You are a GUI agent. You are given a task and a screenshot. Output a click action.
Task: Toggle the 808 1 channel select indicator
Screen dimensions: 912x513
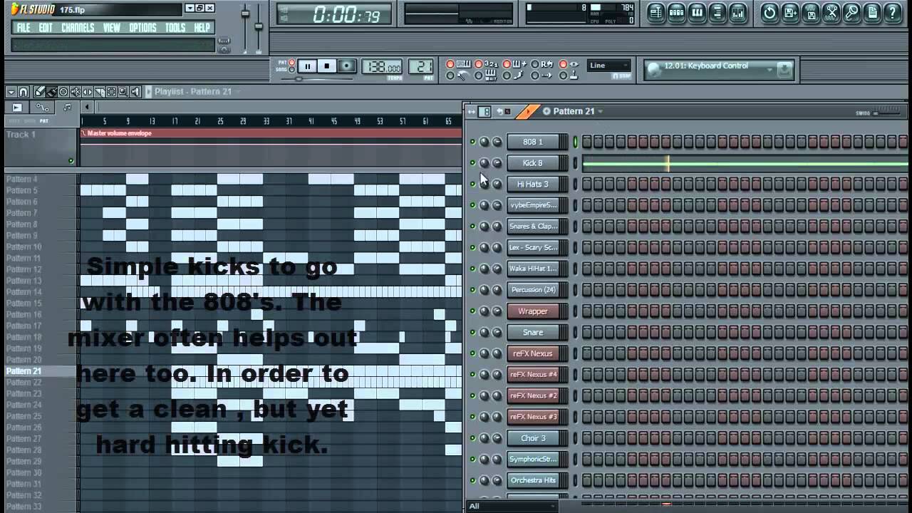tap(575, 142)
